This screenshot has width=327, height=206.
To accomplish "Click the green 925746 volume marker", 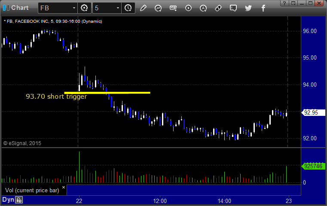I will (x=313, y=166).
